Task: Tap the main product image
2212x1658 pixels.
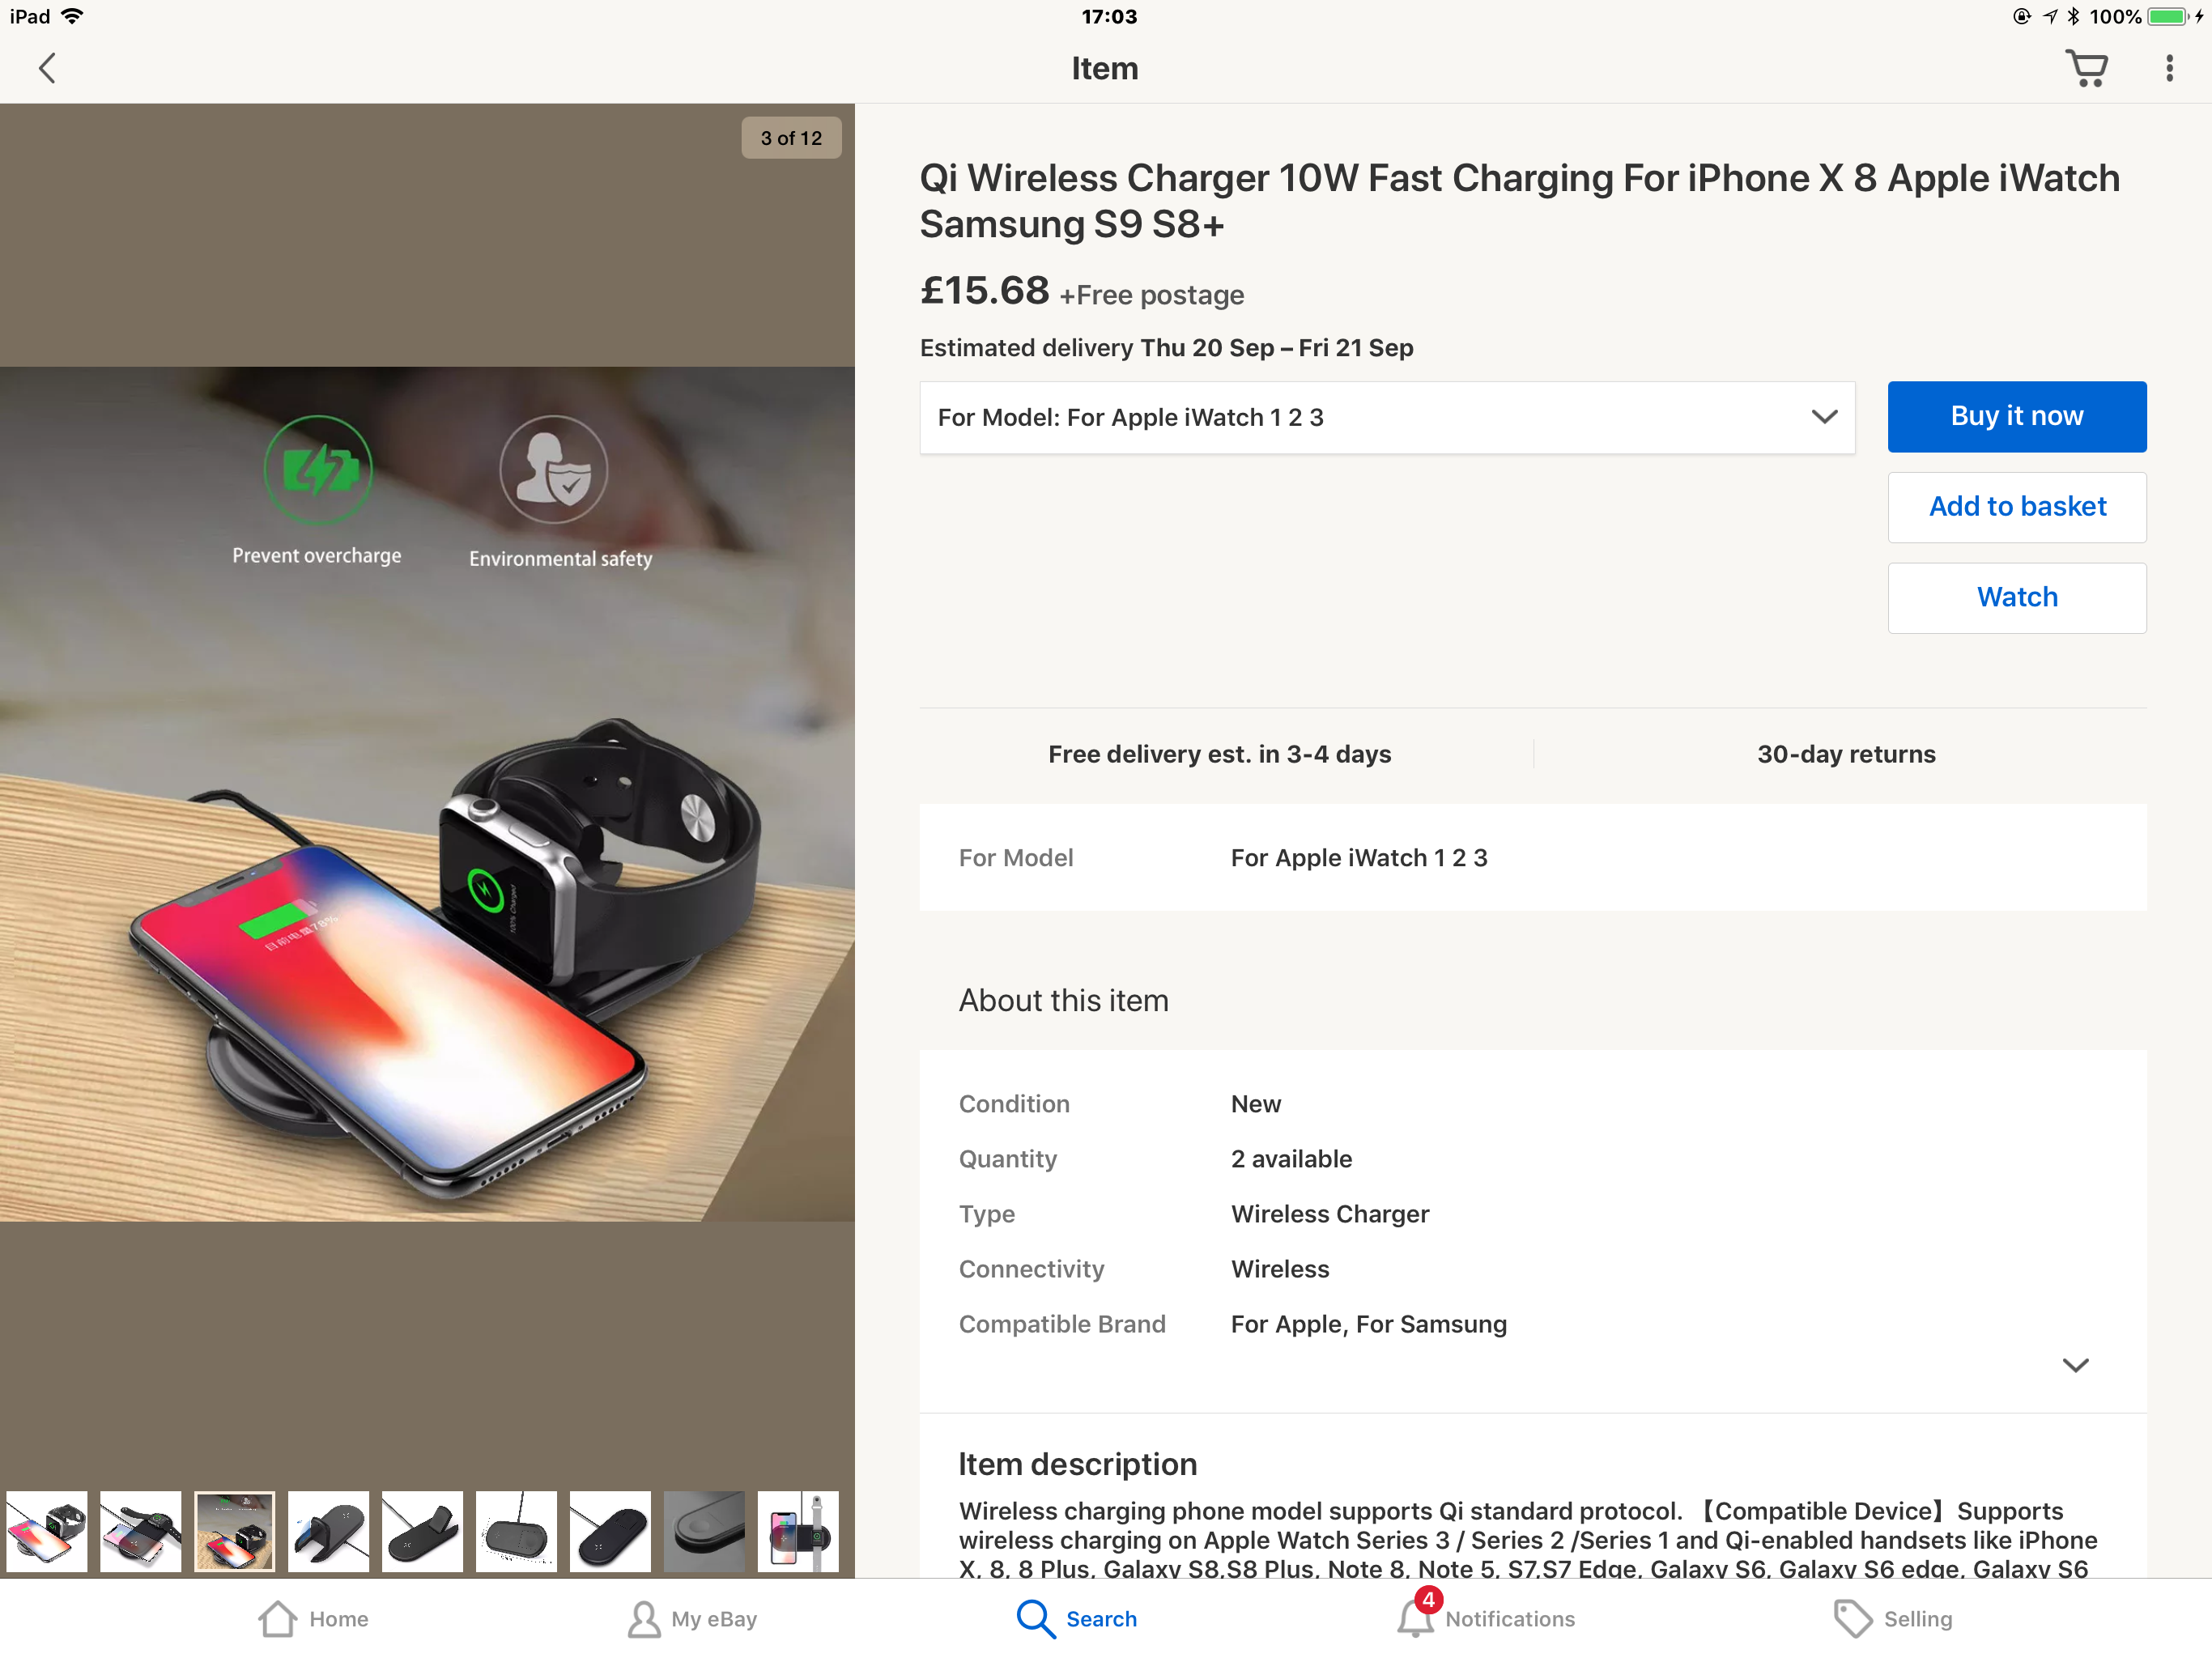Action: (x=427, y=793)
